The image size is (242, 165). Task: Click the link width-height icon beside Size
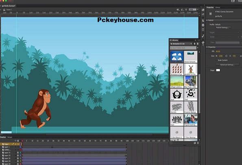[x=226, y=56]
